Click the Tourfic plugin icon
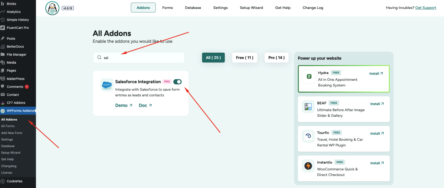 coord(308,136)
